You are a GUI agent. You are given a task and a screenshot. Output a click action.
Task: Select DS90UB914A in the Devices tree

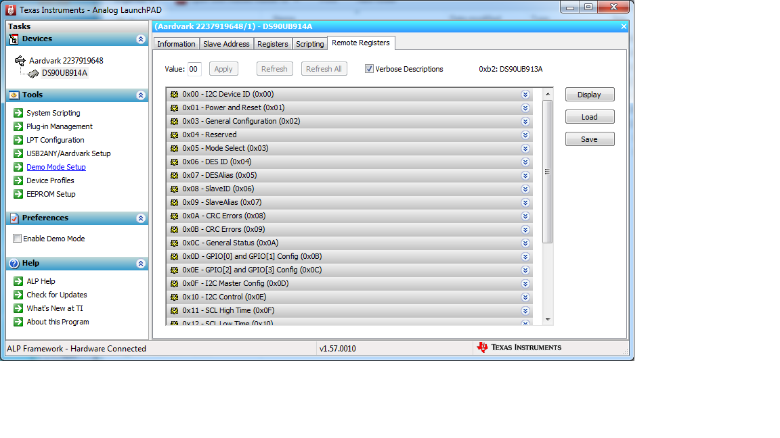click(65, 73)
